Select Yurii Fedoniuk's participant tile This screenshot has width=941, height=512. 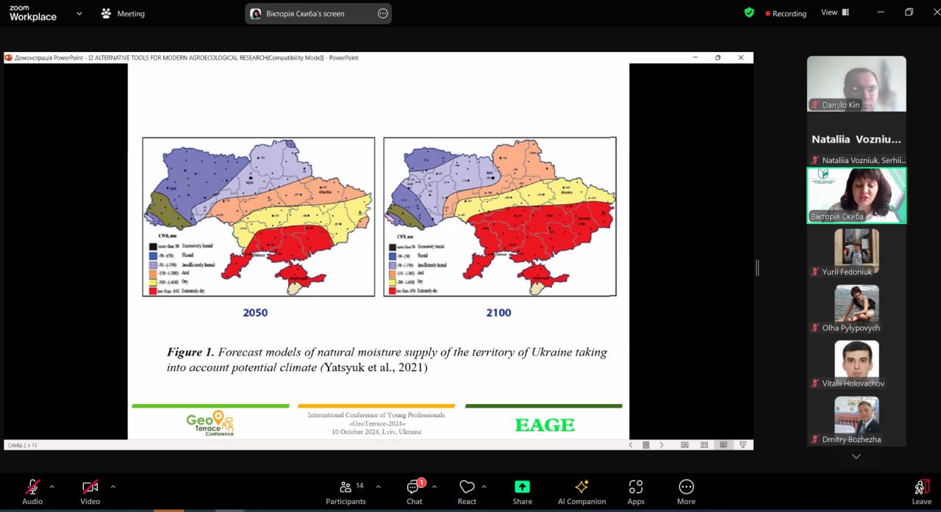[x=856, y=252]
